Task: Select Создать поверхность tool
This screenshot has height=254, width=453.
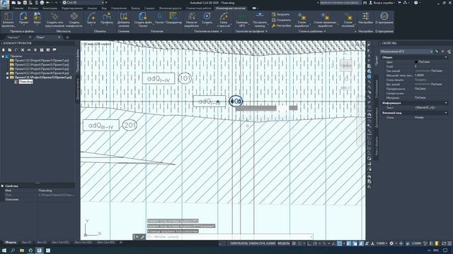Action: 74,19
